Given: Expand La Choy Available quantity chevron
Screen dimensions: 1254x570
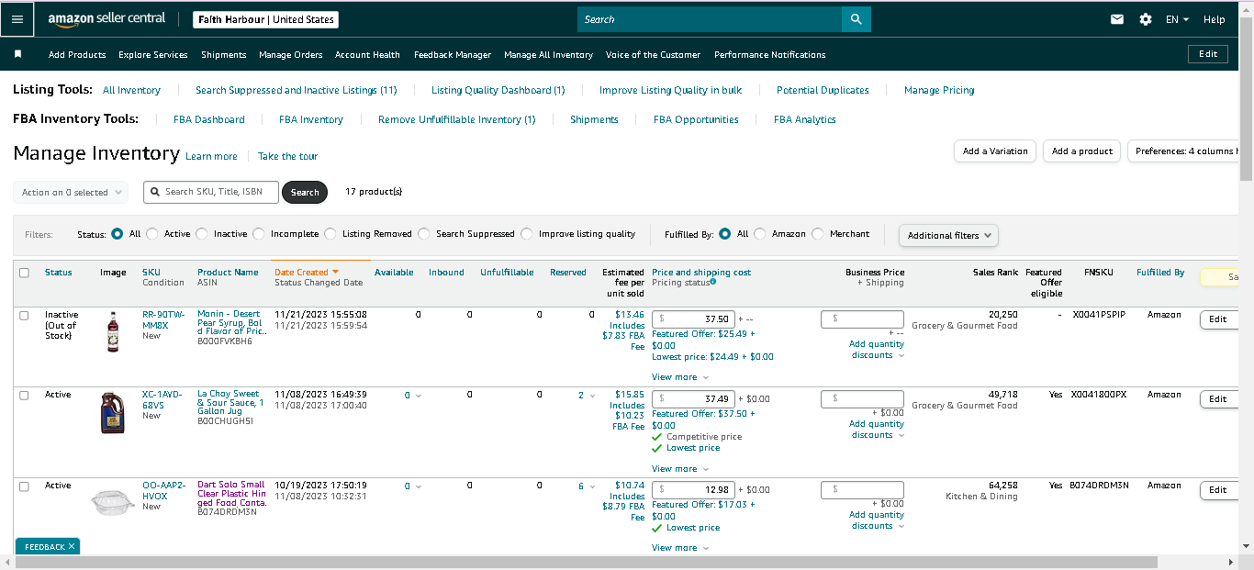Looking at the screenshot, I should 419,396.
